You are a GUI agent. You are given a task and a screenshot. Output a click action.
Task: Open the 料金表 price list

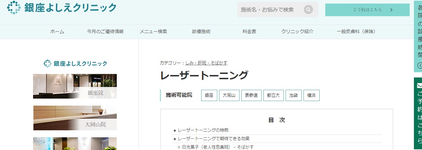point(249,32)
